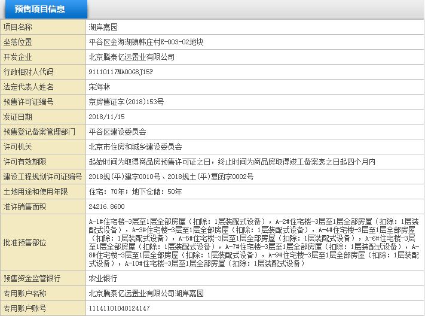Click the 土地用途和使用年限 label
This screenshot has height=316, width=425.
pyautogui.click(x=35, y=192)
